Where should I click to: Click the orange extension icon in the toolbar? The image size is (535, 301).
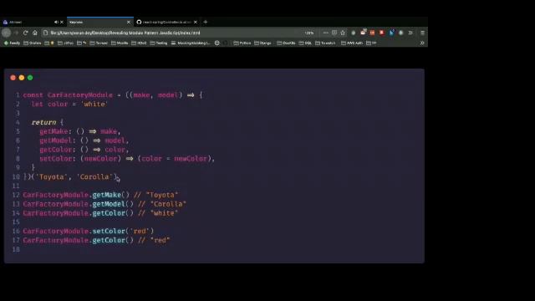372,33
